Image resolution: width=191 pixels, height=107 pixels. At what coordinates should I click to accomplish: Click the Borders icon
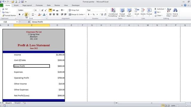(33, 15)
